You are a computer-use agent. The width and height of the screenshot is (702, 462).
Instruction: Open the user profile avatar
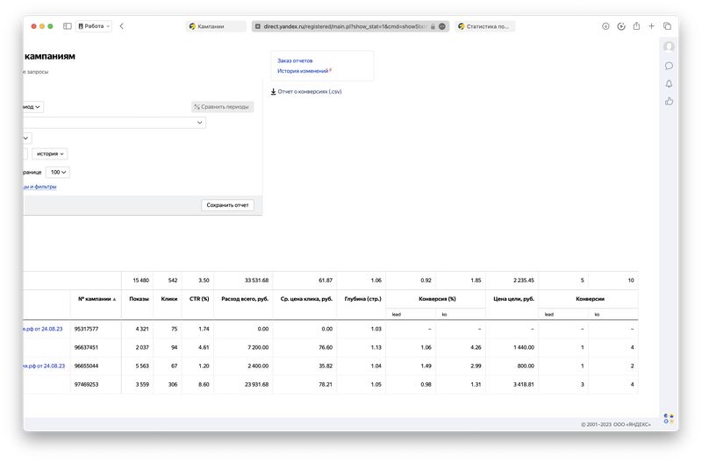(x=669, y=46)
